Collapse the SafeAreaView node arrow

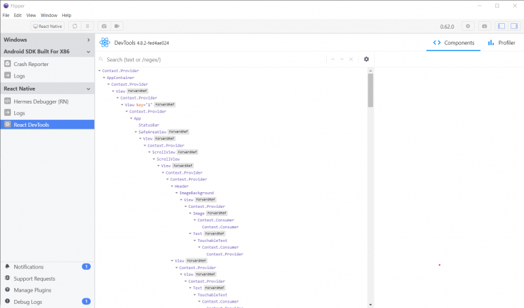tap(136, 132)
